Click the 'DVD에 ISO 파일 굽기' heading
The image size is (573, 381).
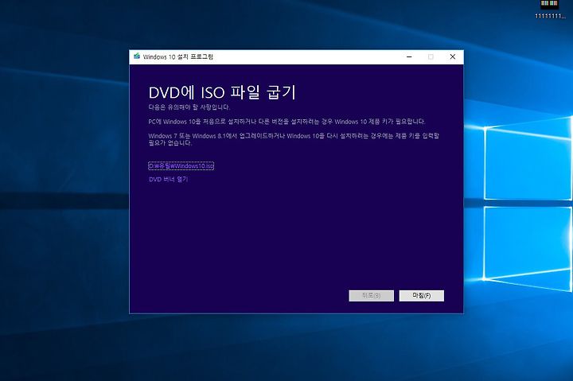pyautogui.click(x=222, y=92)
